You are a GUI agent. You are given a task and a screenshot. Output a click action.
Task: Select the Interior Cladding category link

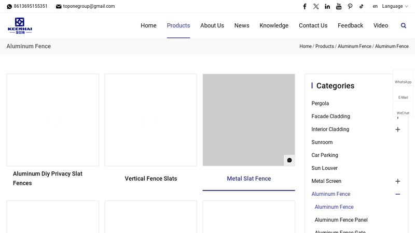330,129
